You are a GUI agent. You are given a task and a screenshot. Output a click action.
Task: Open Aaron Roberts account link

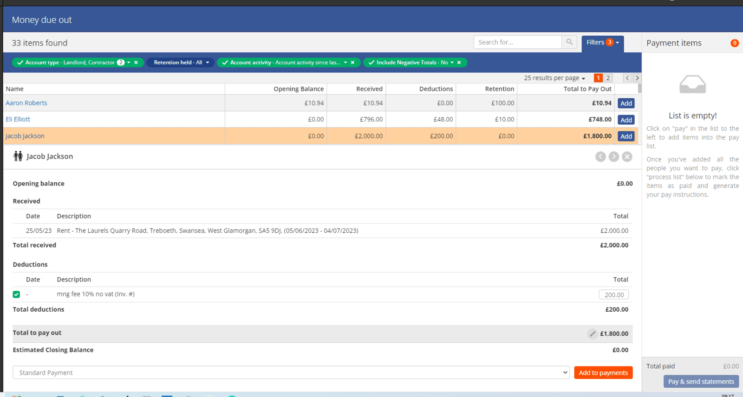point(26,103)
